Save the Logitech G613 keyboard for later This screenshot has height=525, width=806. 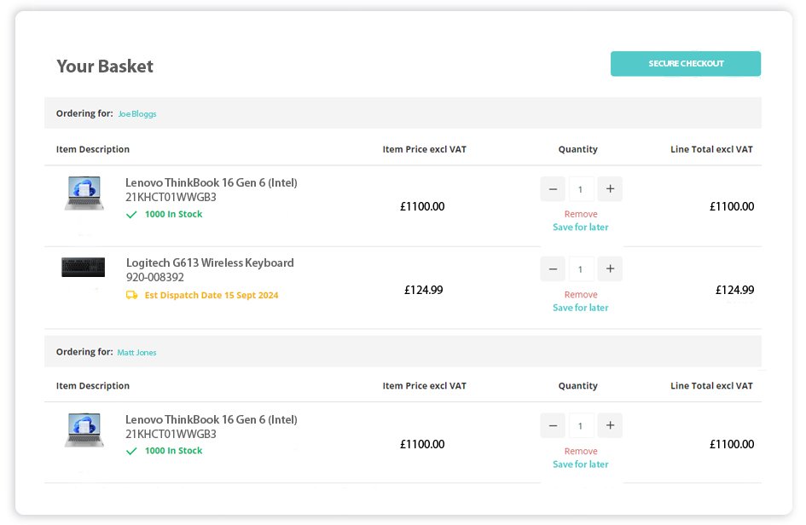pyautogui.click(x=580, y=308)
